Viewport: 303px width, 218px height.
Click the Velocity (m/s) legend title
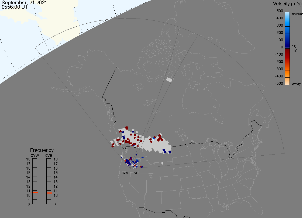287,4
